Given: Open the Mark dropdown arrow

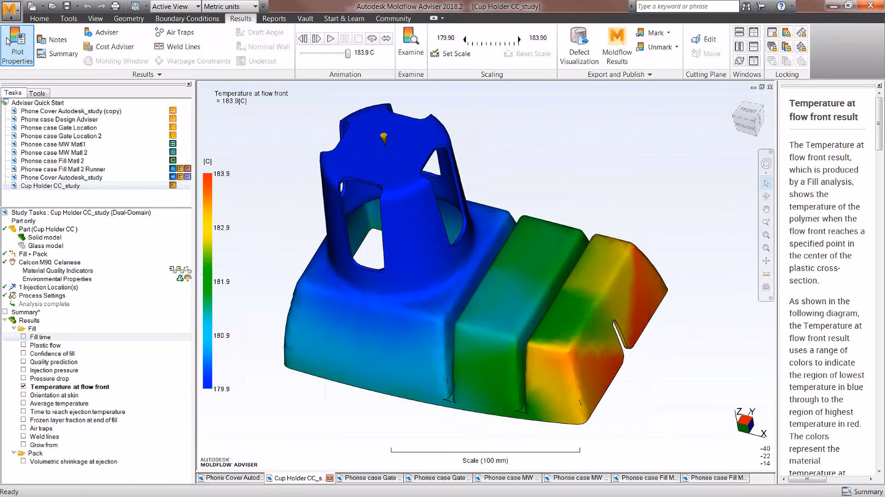Looking at the screenshot, I should tap(668, 33).
